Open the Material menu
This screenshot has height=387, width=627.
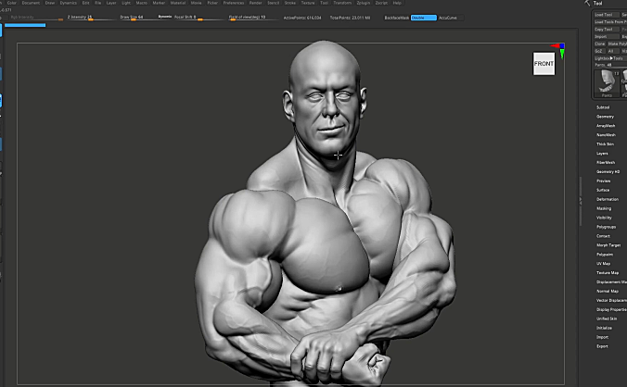[x=178, y=3]
